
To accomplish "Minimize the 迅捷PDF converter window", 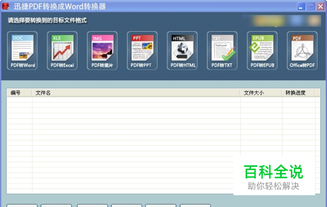I will pos(301,7).
